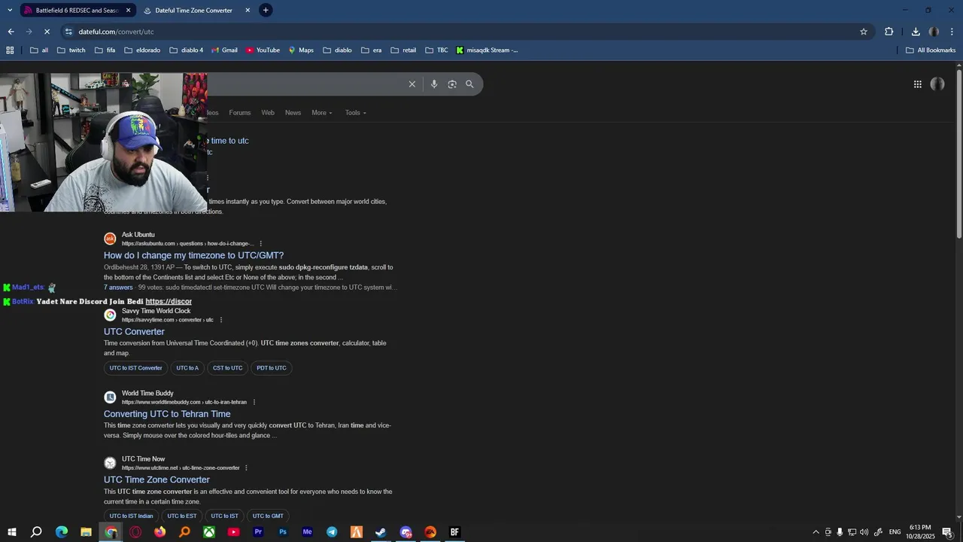Start Google voice search microphone

point(434,84)
